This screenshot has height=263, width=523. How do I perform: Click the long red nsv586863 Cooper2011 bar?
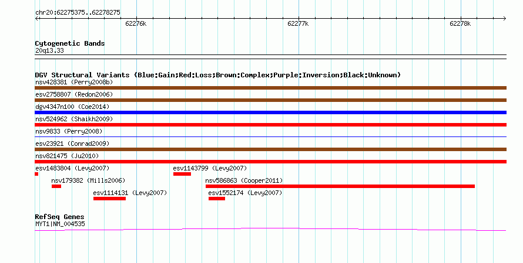[x=340, y=186]
